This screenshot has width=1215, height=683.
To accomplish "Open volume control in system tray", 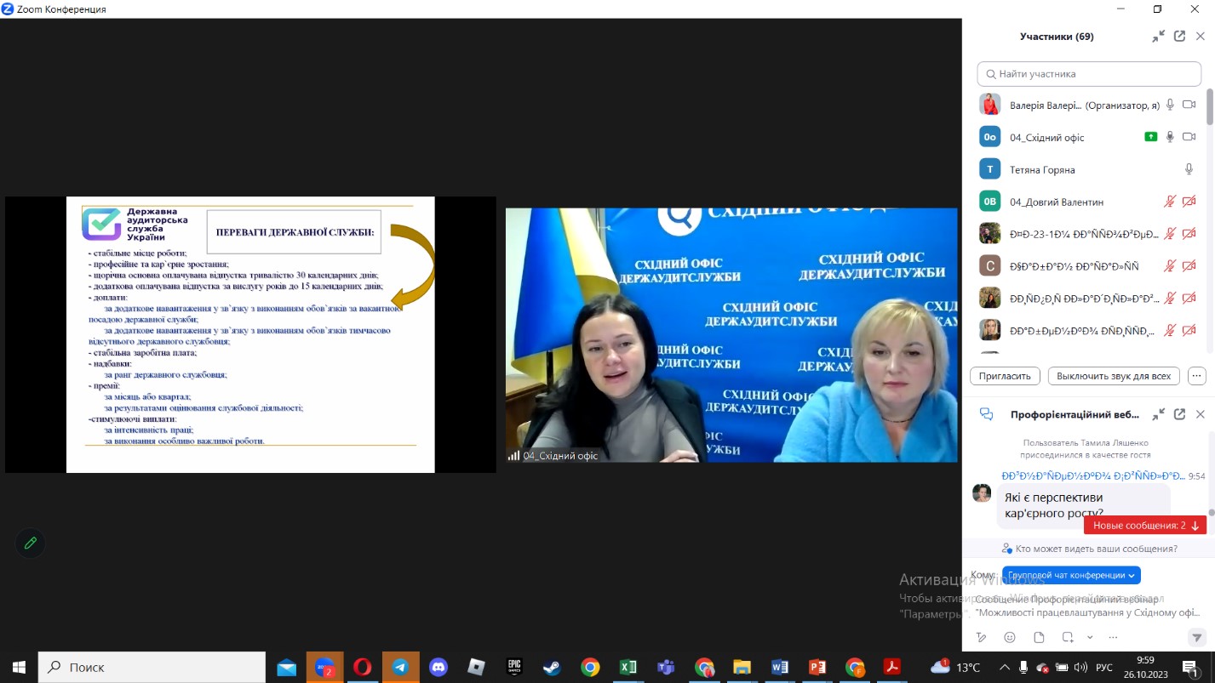I will (1080, 667).
